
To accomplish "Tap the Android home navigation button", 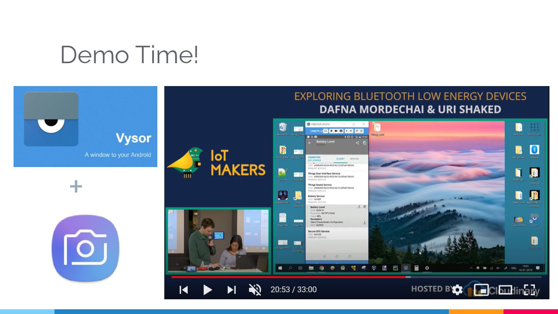I will pyautogui.click(x=337, y=257).
